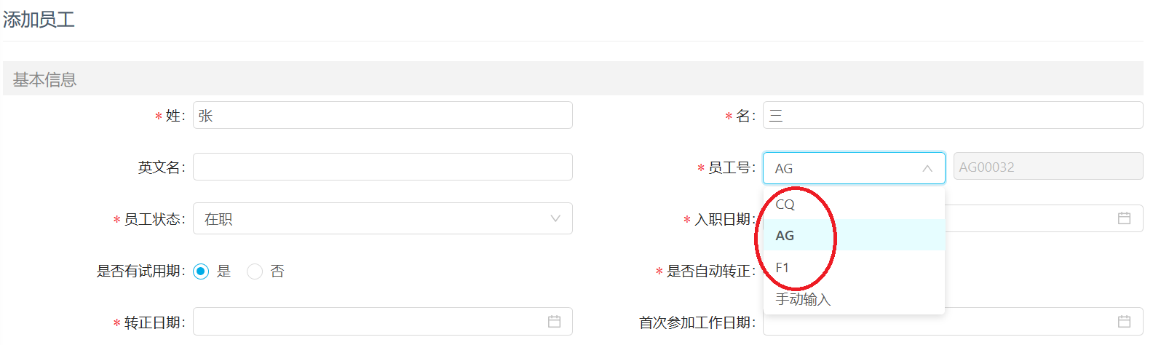The width and height of the screenshot is (1153, 345).
Task: Click the 转正日期 date input
Action: coord(383,322)
